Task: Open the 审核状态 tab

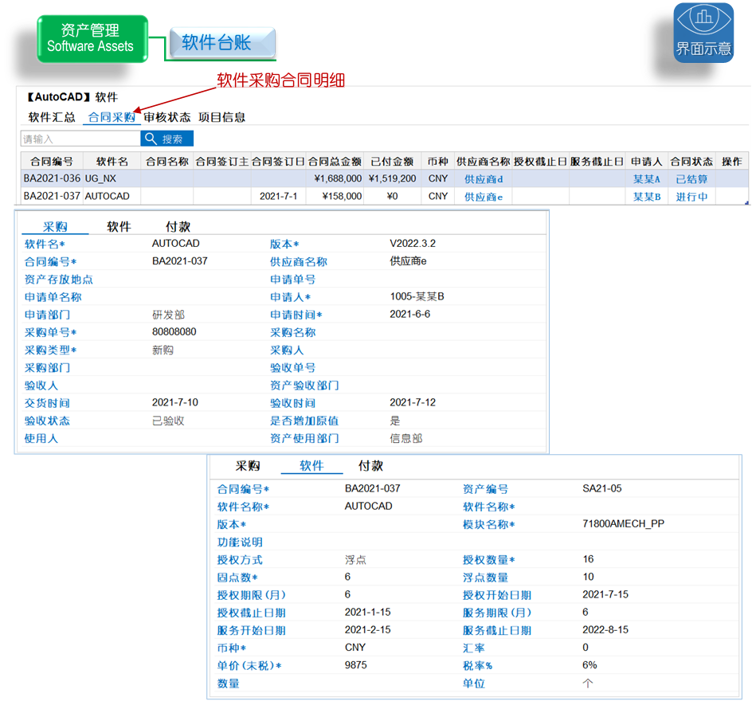Action: [x=167, y=117]
